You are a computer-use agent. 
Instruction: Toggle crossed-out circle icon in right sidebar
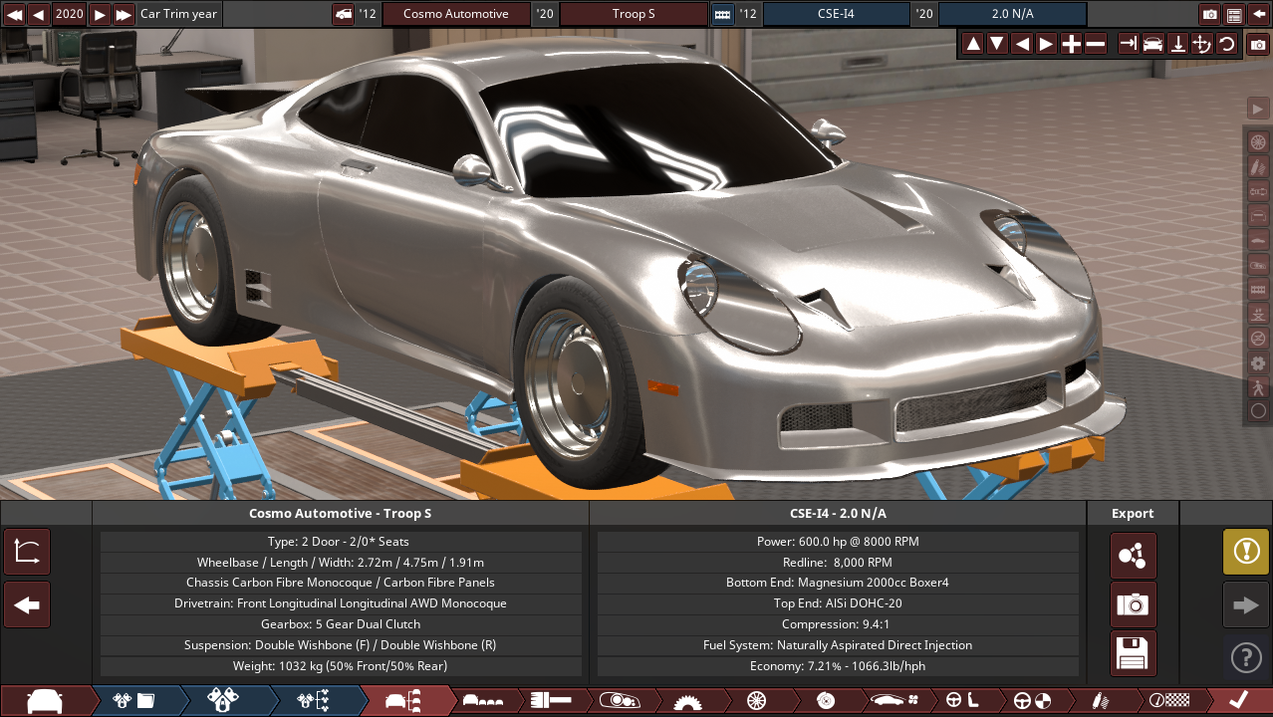(1258, 338)
